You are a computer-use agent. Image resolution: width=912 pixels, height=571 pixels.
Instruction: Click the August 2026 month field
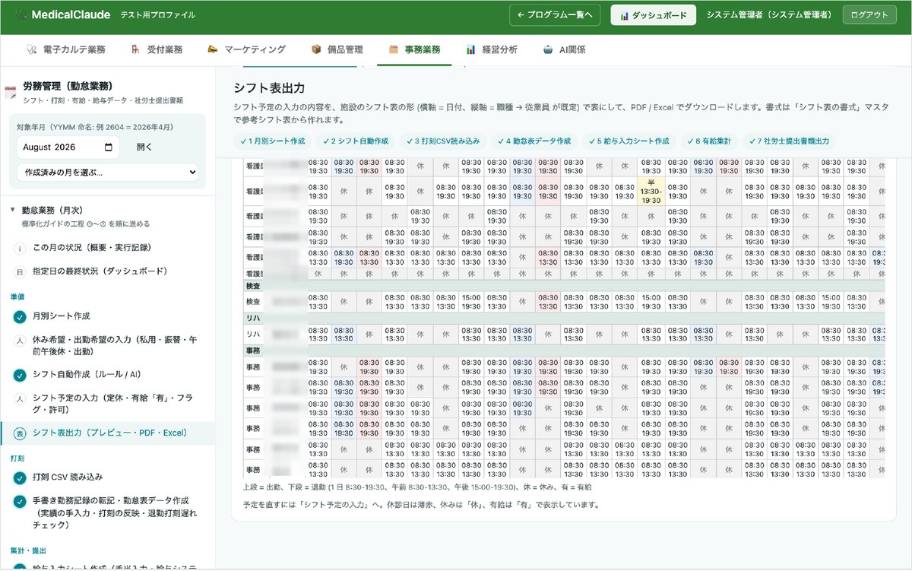pos(68,148)
